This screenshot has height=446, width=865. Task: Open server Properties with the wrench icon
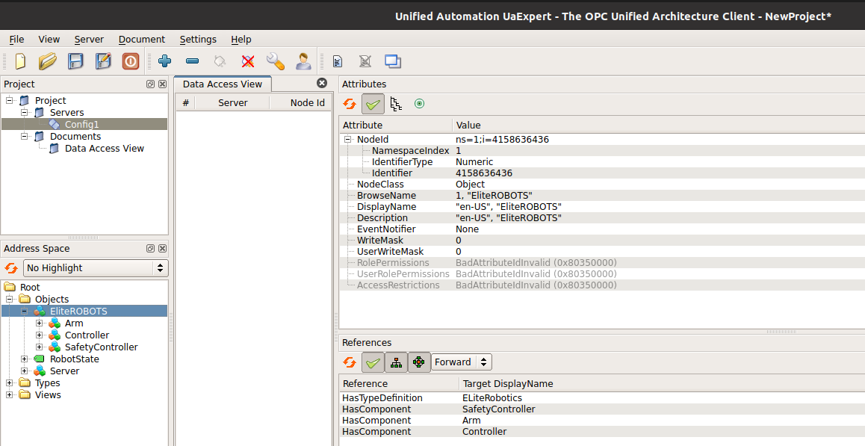[x=274, y=61]
